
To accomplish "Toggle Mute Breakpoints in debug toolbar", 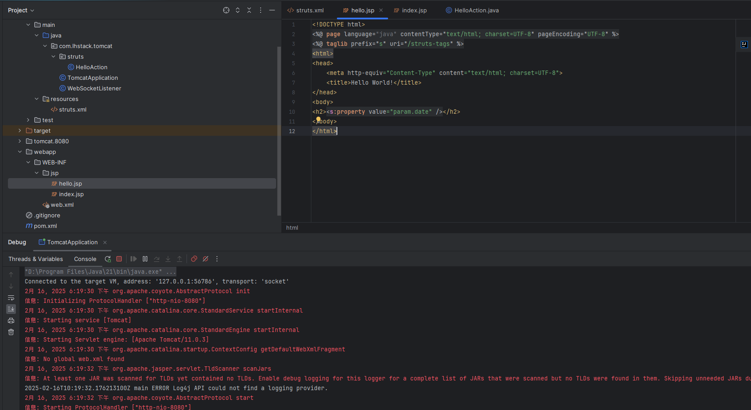I will click(205, 259).
